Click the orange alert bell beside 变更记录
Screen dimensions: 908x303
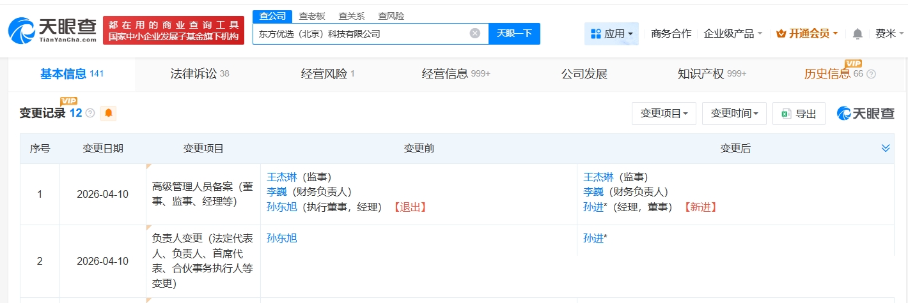point(109,113)
